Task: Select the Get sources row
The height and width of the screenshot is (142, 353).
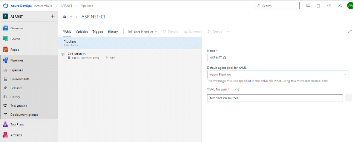Action: tap(130, 55)
